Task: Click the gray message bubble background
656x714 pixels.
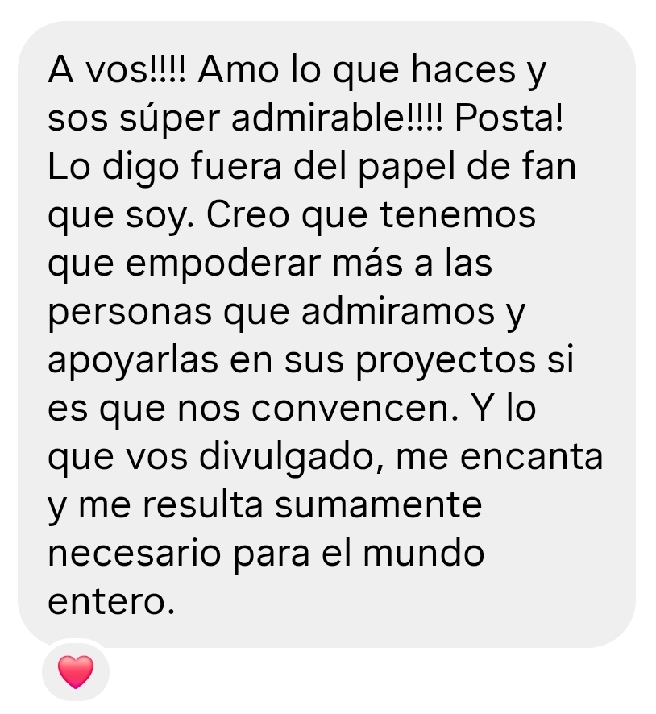Action: [326, 334]
